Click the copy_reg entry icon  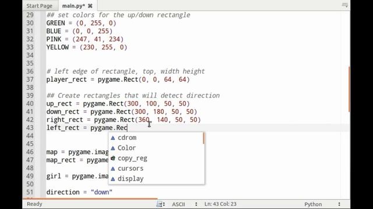tap(113, 158)
